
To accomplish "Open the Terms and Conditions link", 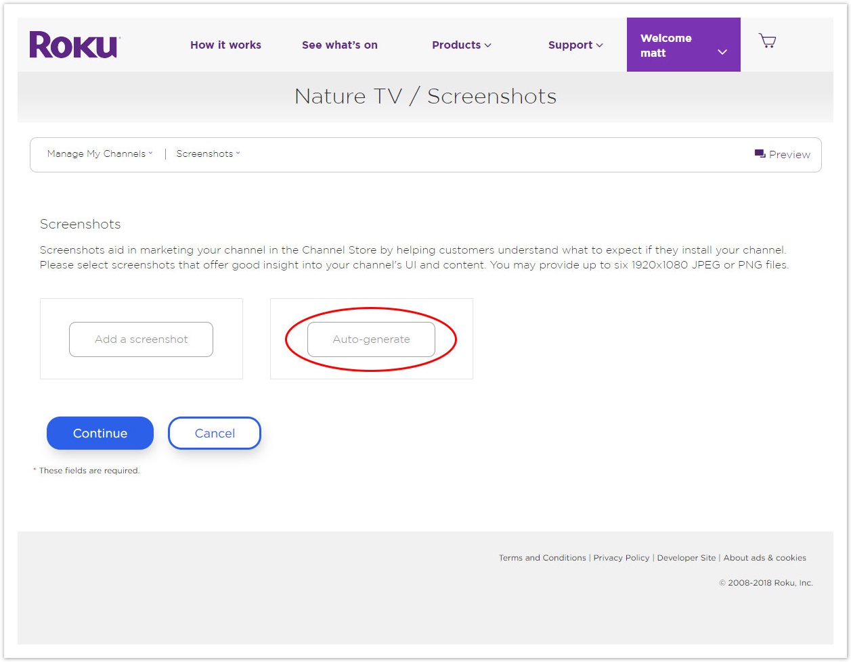I will coord(542,558).
